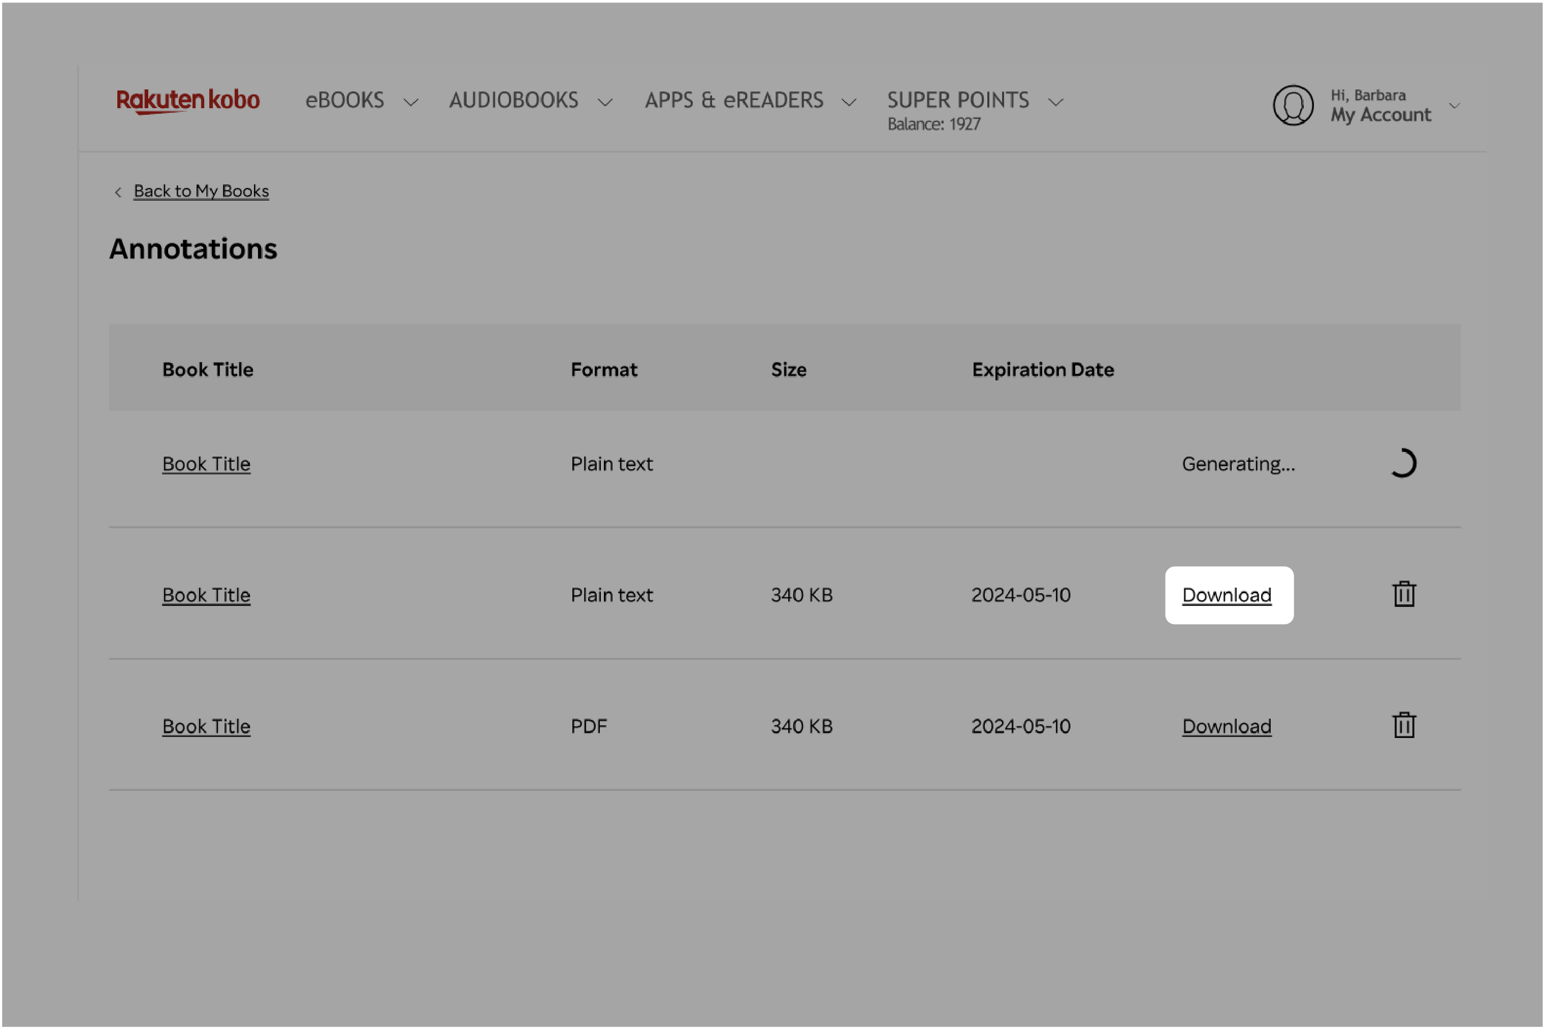Click Back to My Books link
The image size is (1545, 1029).
click(x=202, y=189)
